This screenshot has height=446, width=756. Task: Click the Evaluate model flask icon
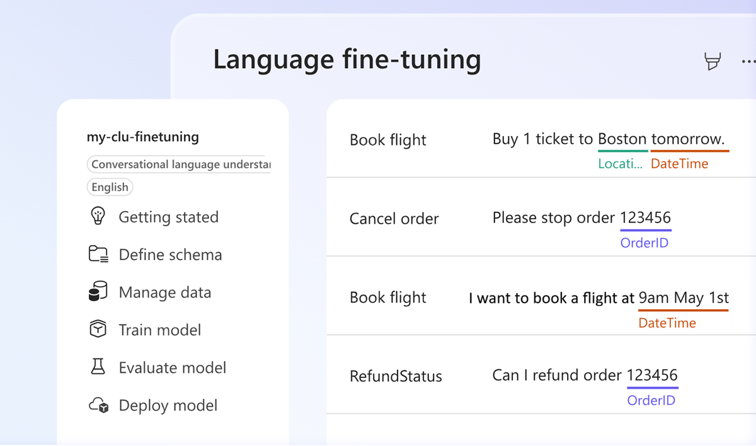[x=98, y=367]
